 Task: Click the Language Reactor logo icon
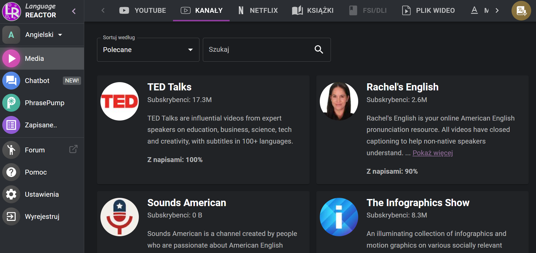(x=11, y=11)
